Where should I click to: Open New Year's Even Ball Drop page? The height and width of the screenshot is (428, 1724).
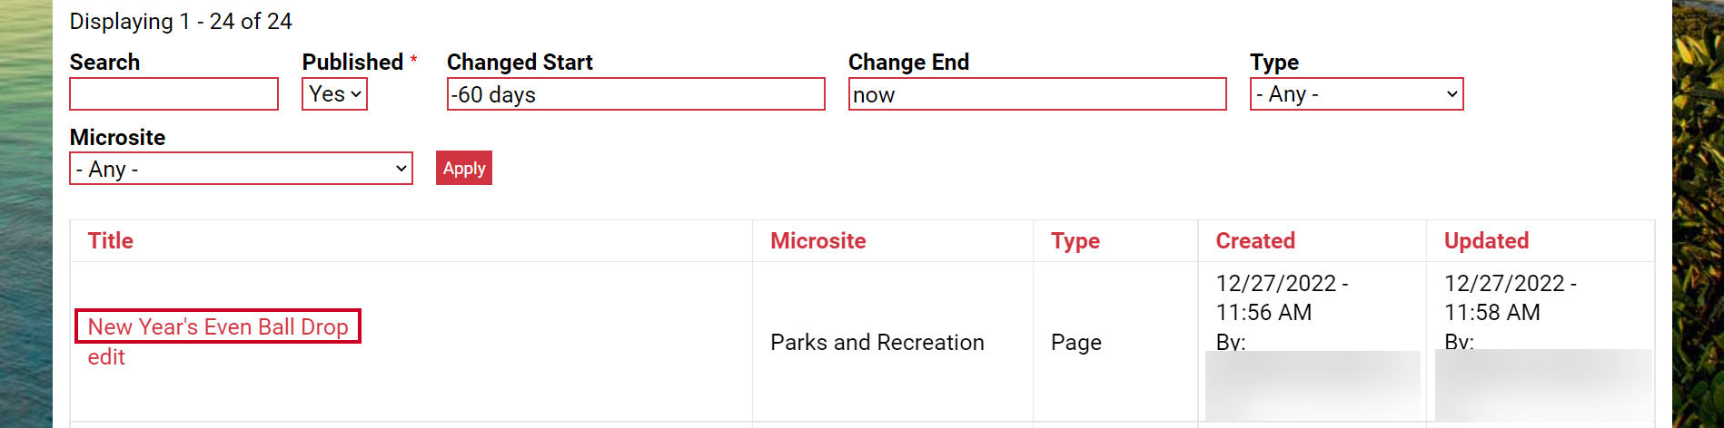(x=218, y=326)
